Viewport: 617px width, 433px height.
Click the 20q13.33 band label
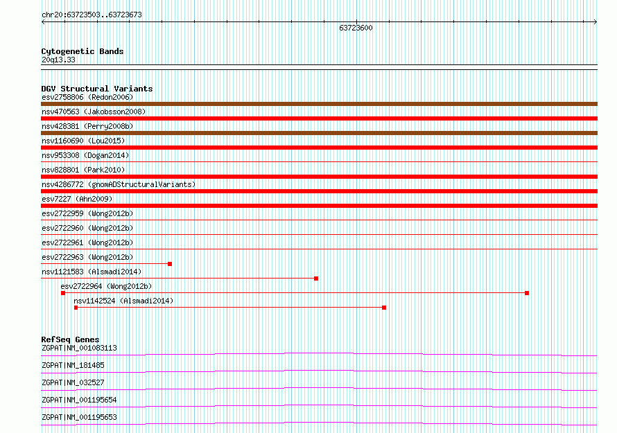pos(58,60)
